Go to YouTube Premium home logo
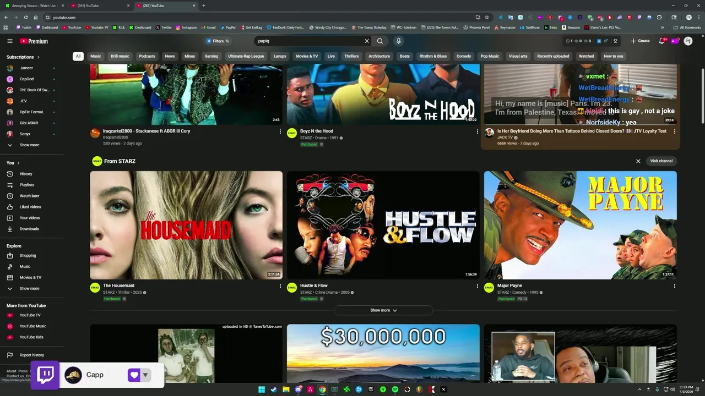 tap(34, 41)
